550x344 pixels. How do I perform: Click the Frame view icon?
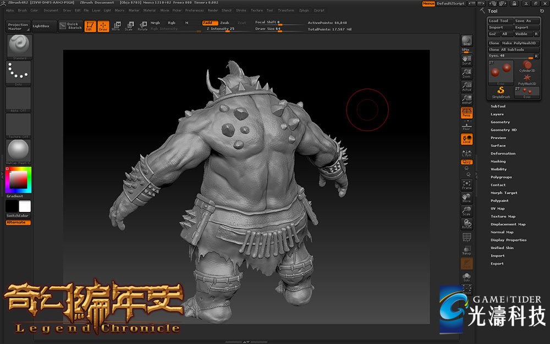tap(466, 184)
